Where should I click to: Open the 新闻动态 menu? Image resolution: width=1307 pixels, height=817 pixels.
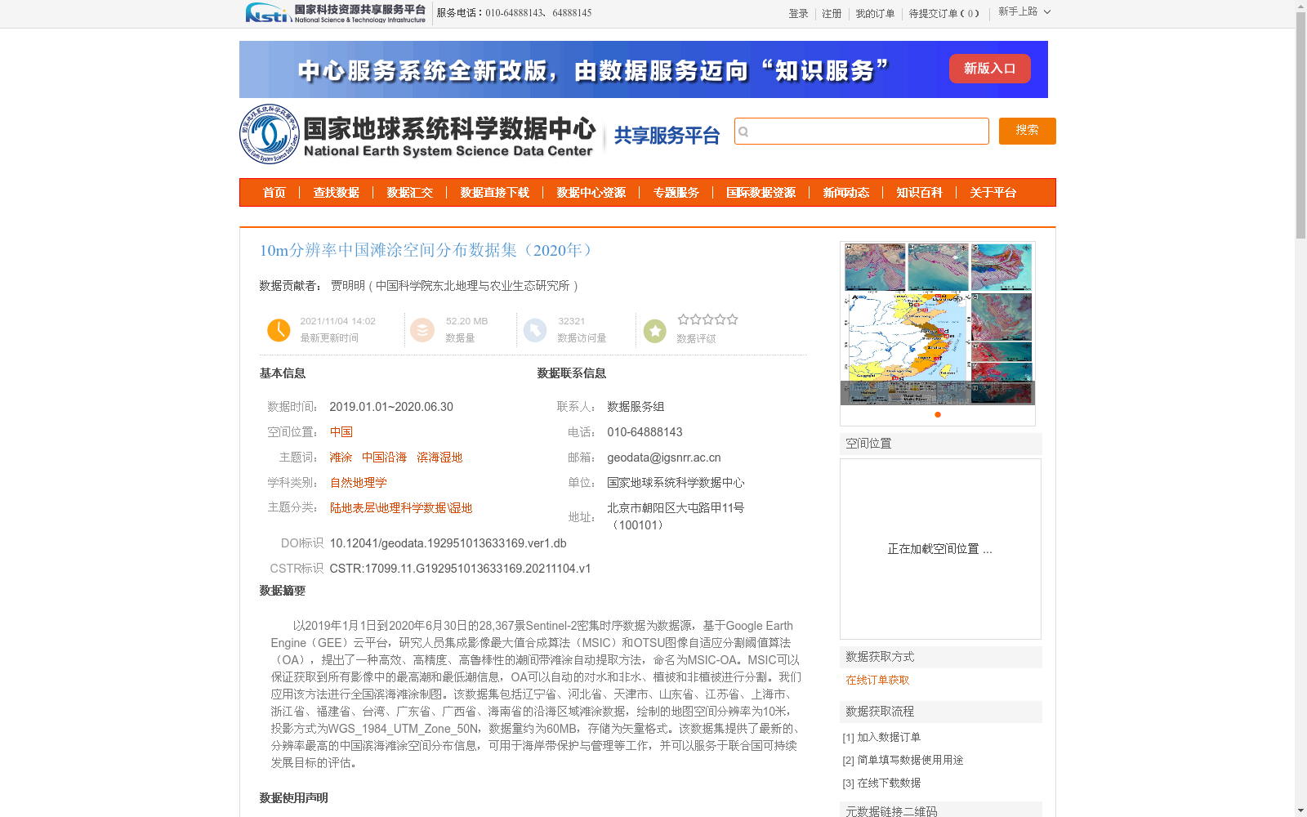click(x=846, y=193)
